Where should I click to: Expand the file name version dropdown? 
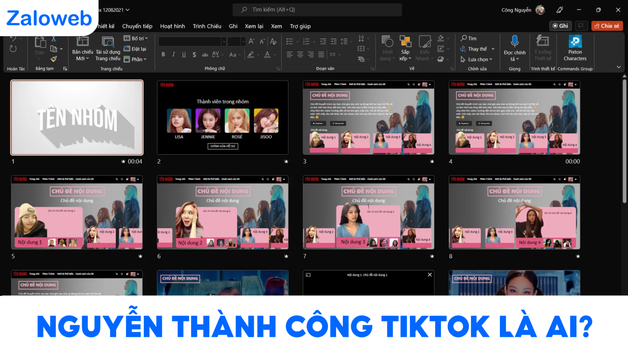click(128, 10)
